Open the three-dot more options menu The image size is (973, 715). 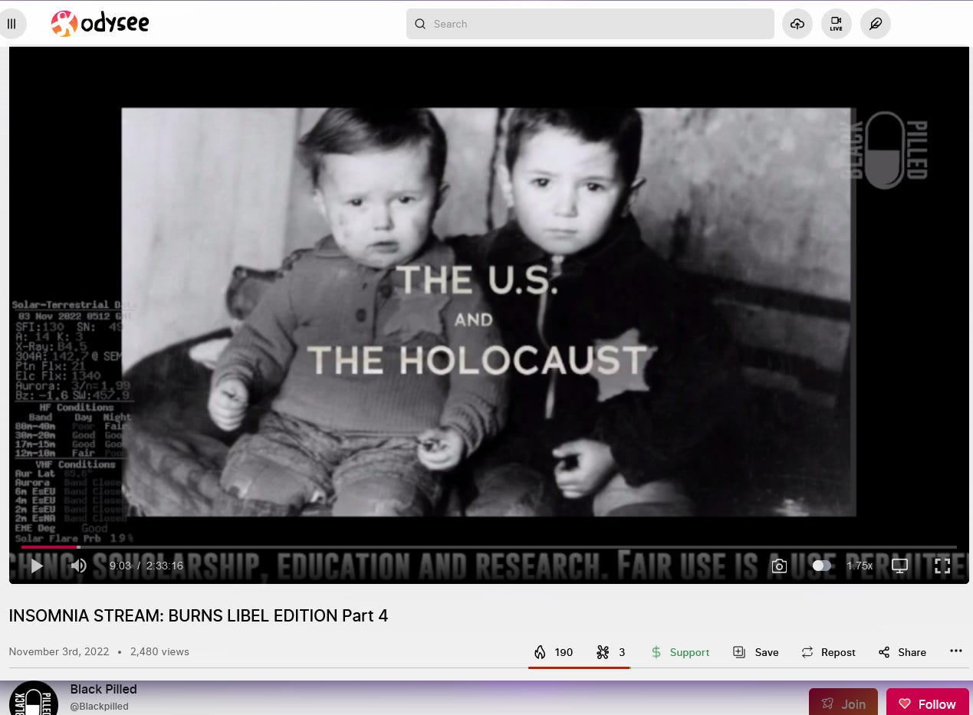955,651
